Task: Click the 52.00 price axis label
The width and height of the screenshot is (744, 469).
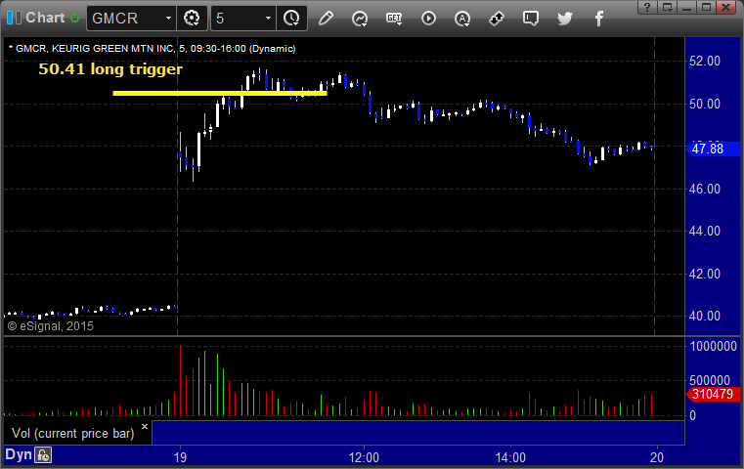Action: coord(705,62)
